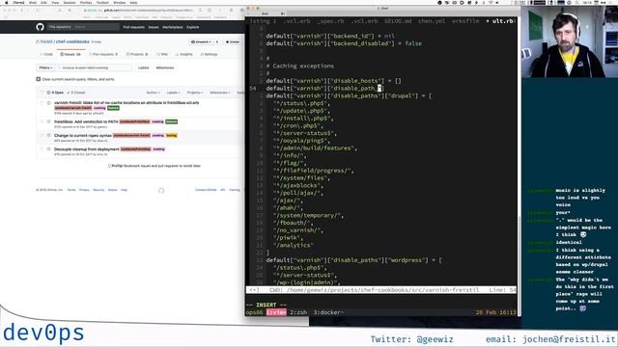
Task: Open the chef-cookbooks repository link
Action: pos(72,41)
